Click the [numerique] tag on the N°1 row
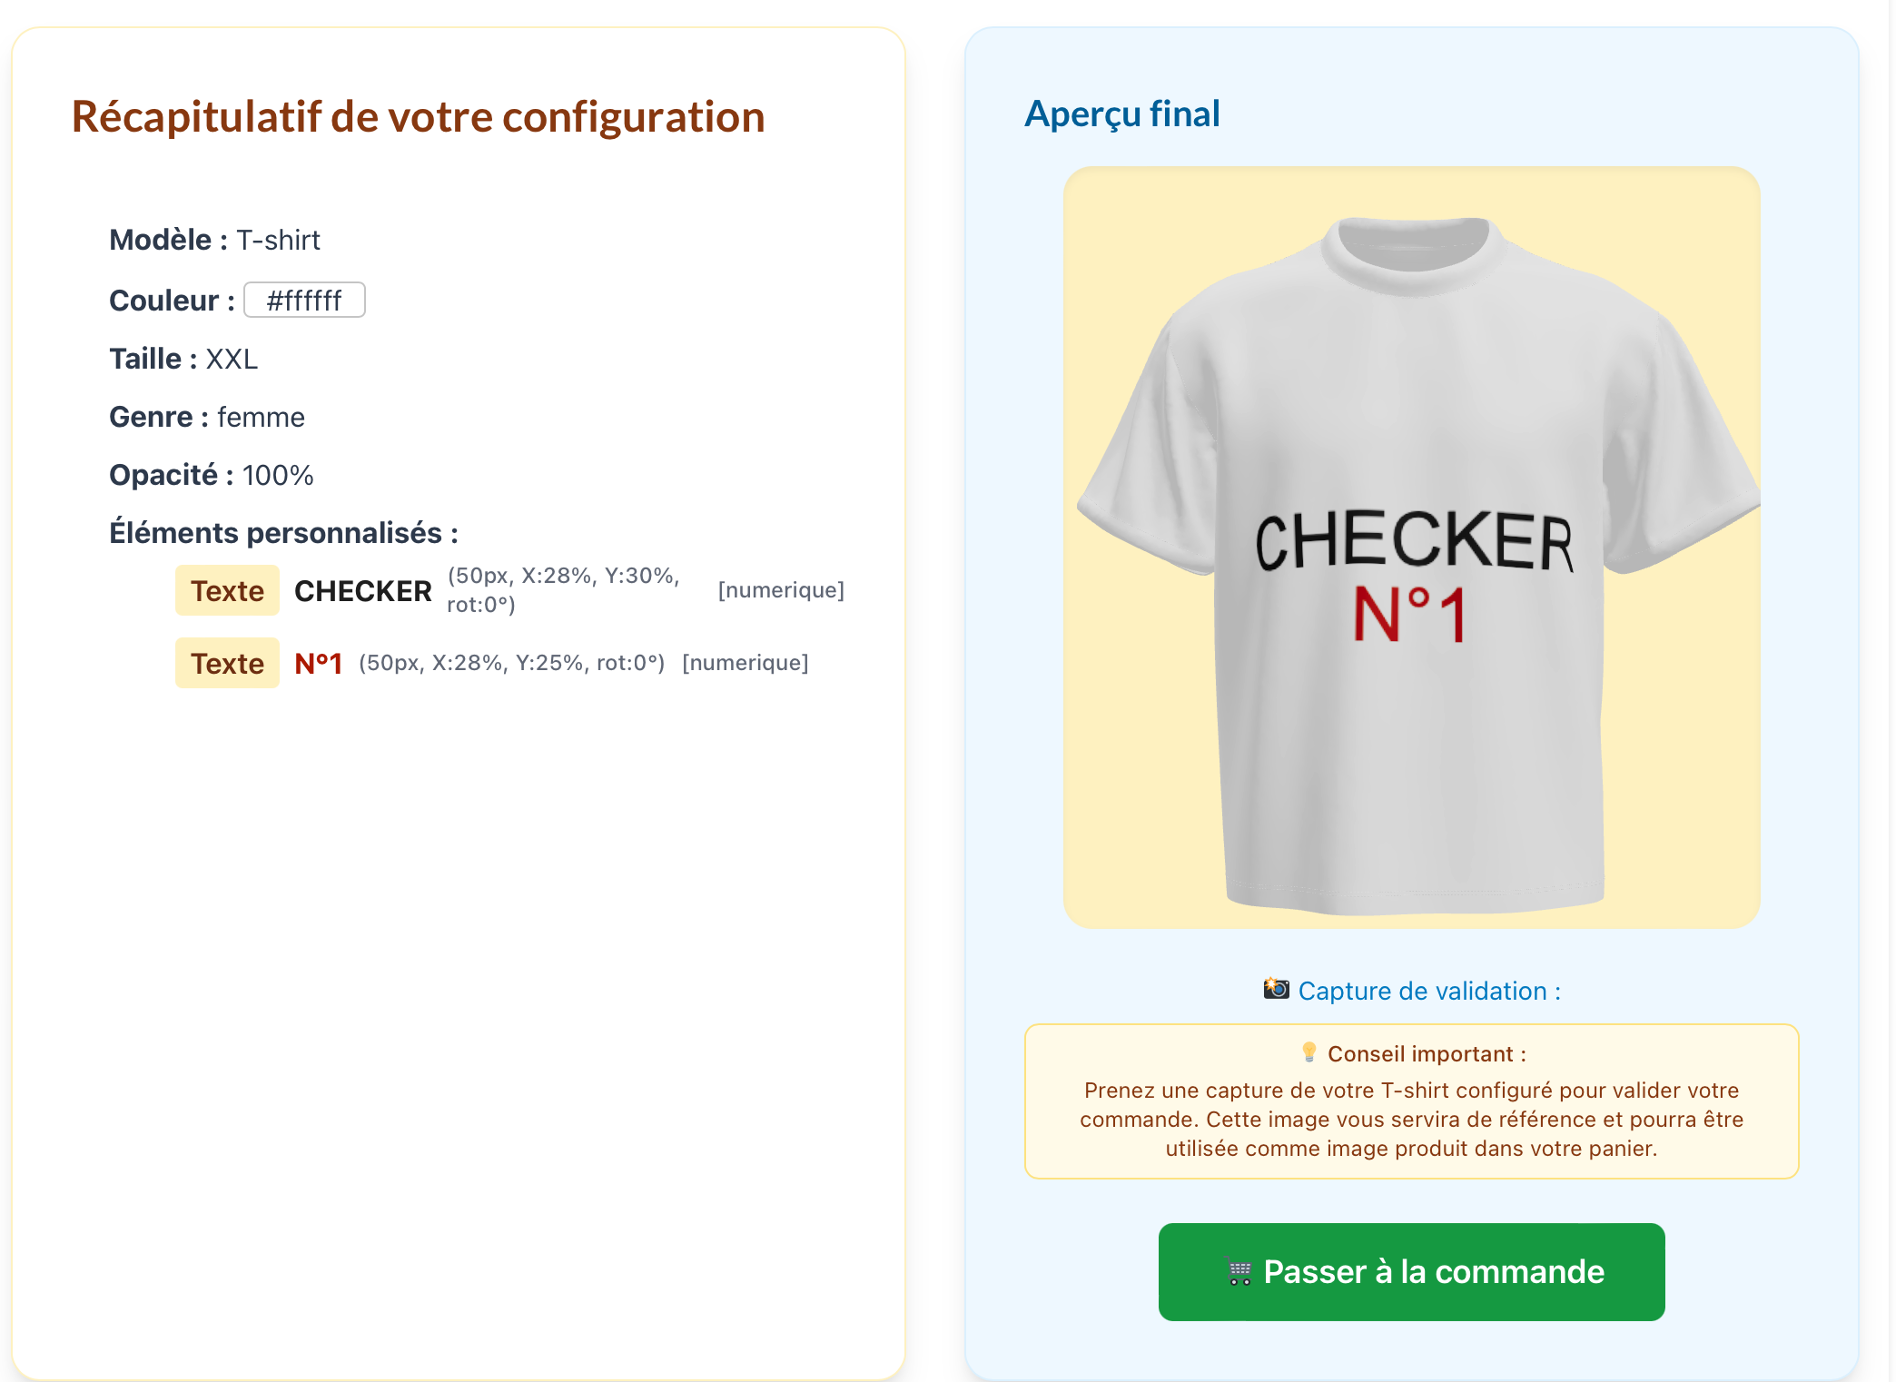This screenshot has height=1382, width=1896. [745, 663]
